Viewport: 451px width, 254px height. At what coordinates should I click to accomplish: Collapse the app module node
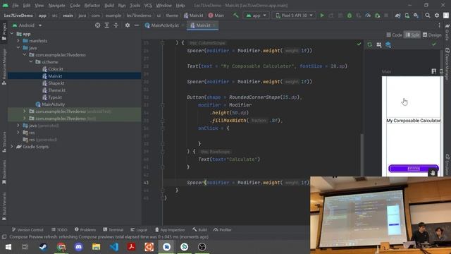point(12,34)
